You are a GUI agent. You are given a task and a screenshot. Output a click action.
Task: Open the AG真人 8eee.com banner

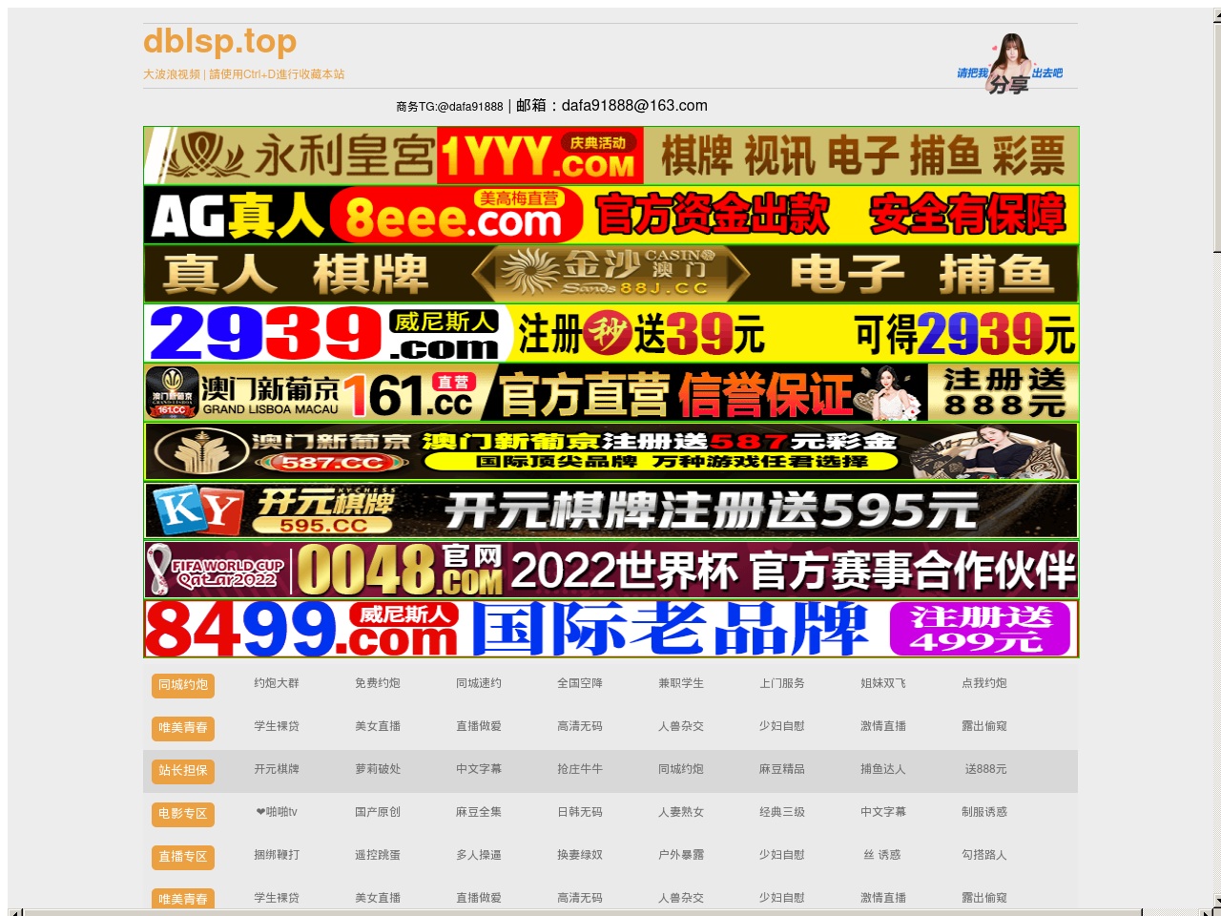(x=610, y=215)
